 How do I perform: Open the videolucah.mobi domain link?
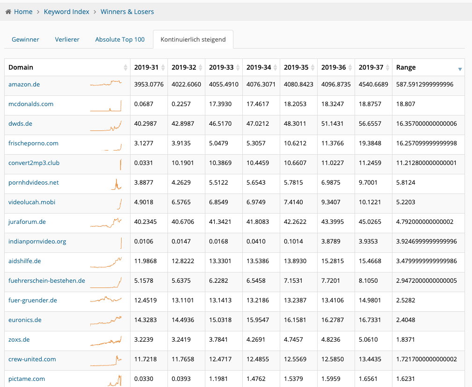(x=32, y=202)
